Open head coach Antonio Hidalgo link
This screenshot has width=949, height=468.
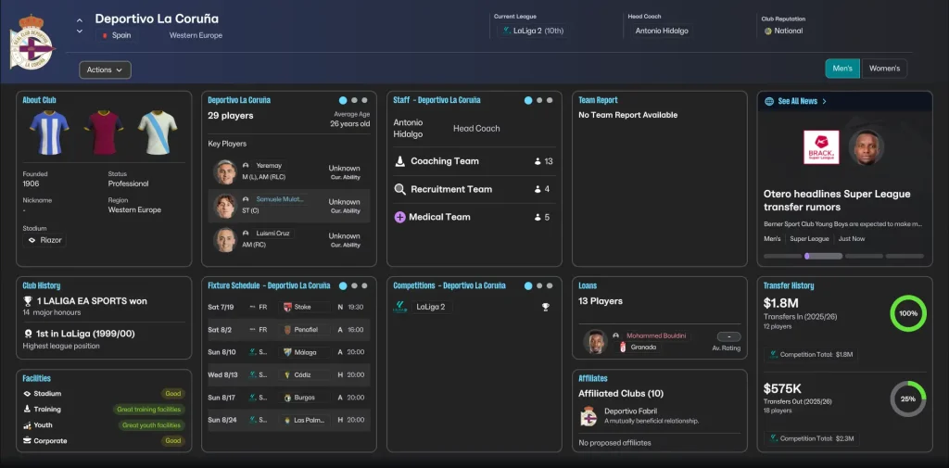tap(662, 31)
